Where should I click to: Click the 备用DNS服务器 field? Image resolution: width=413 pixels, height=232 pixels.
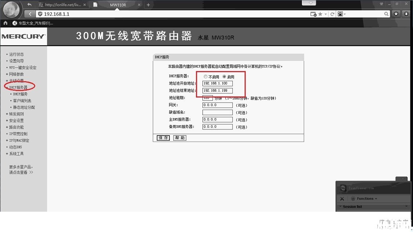pyautogui.click(x=217, y=127)
